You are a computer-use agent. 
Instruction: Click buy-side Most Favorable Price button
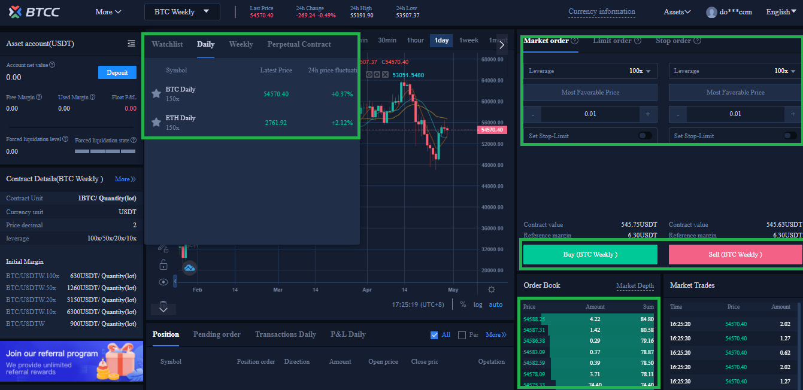pos(590,93)
